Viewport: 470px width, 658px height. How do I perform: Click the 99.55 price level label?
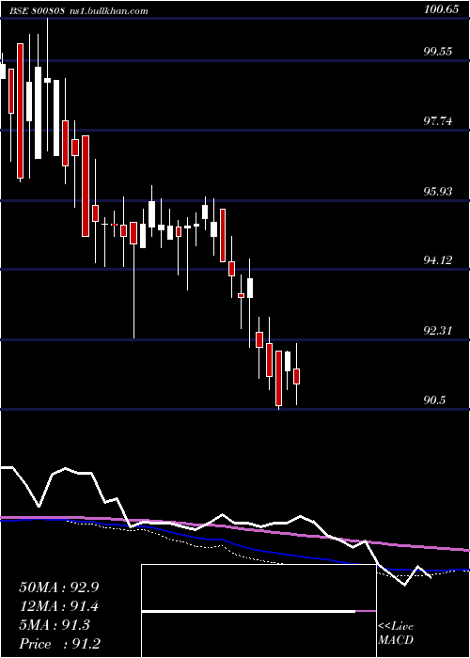point(438,52)
